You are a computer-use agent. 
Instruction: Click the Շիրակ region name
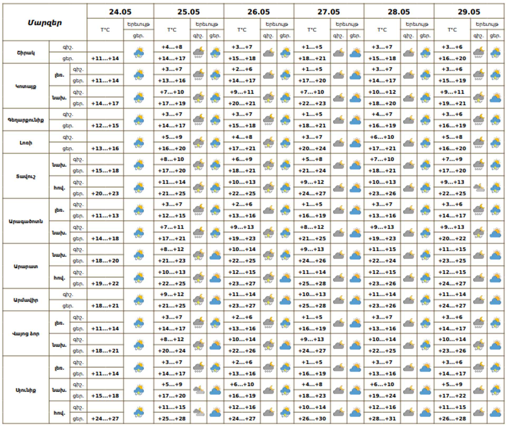pos(26,52)
